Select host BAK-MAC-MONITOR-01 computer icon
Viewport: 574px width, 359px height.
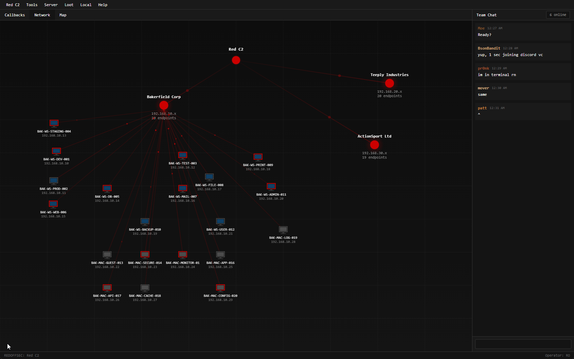point(183,255)
